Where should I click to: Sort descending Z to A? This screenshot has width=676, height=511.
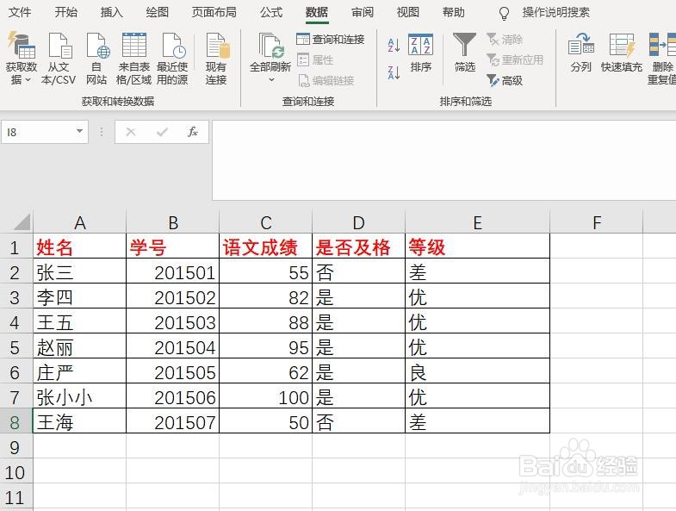point(394,72)
